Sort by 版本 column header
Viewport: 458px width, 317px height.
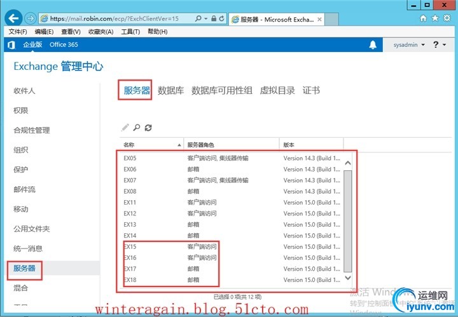(311, 145)
